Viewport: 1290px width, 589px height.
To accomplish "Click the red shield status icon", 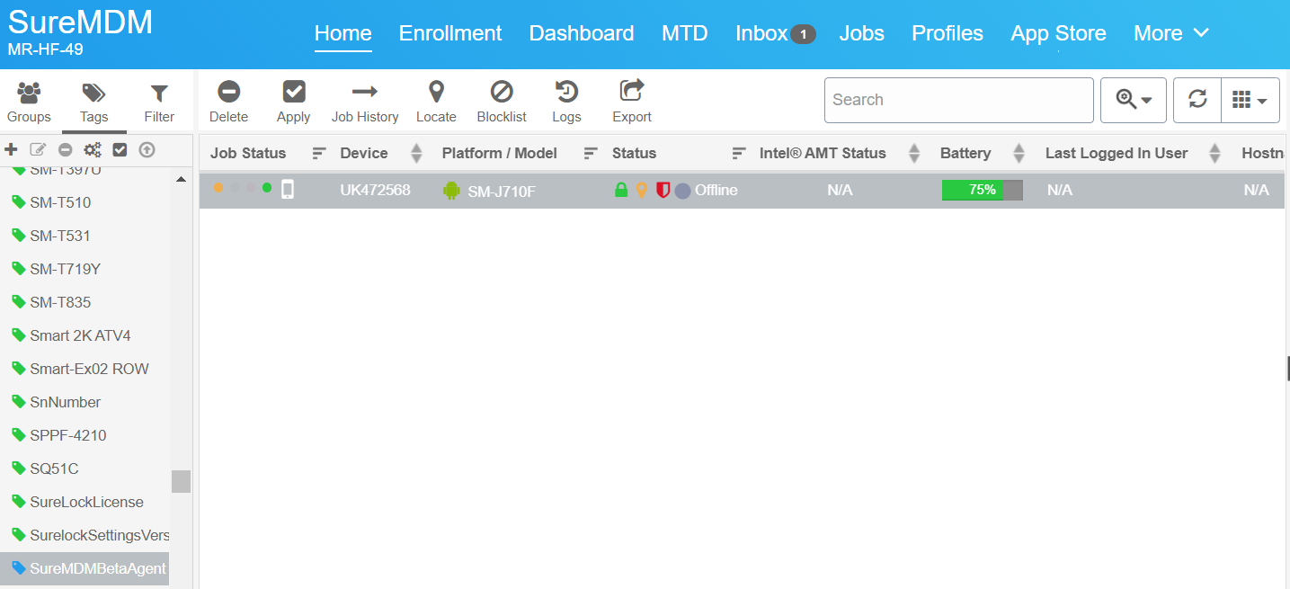I will tap(663, 190).
